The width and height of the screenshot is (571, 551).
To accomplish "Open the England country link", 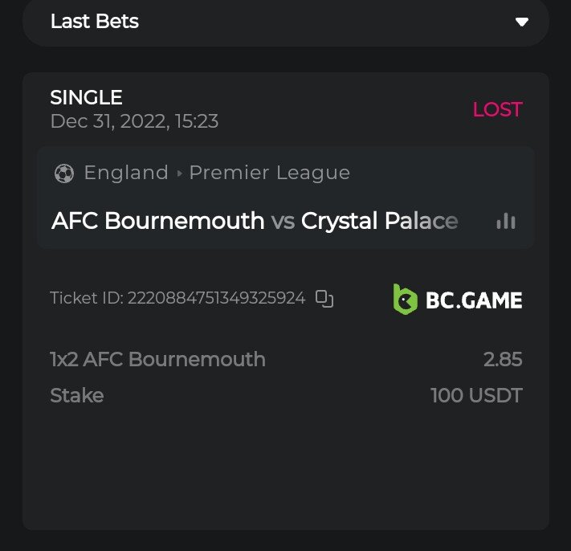I will [126, 173].
